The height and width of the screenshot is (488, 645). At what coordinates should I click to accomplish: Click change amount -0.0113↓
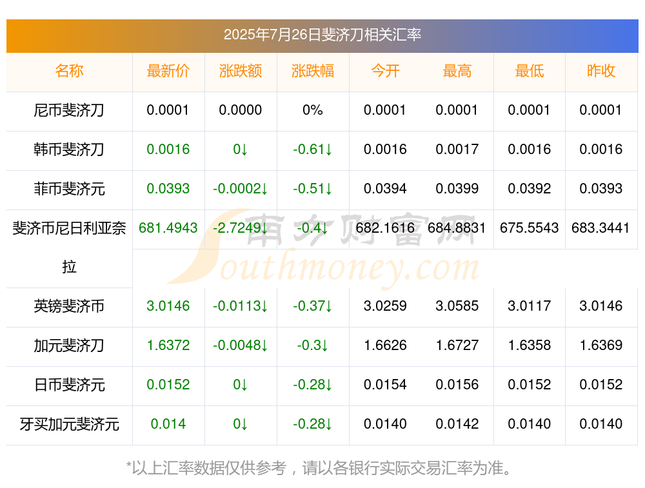(241, 306)
